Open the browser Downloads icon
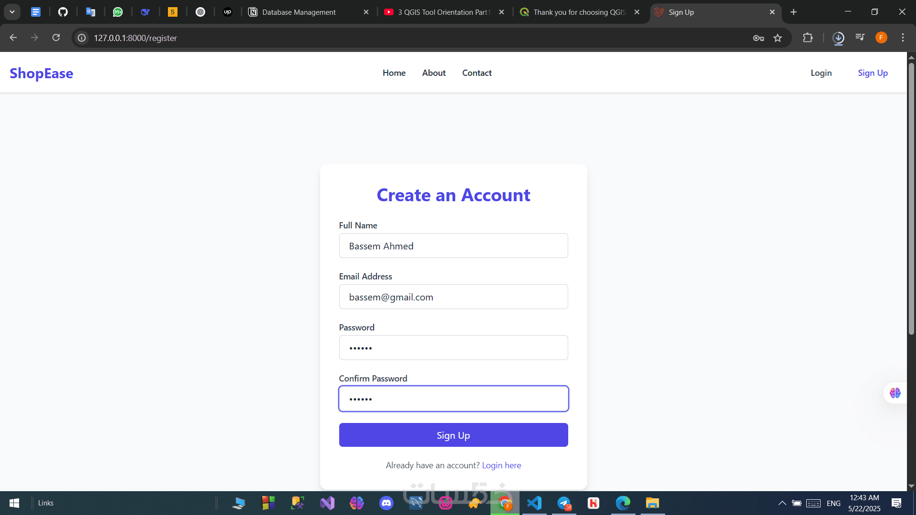Viewport: 916px width, 515px height. click(838, 38)
